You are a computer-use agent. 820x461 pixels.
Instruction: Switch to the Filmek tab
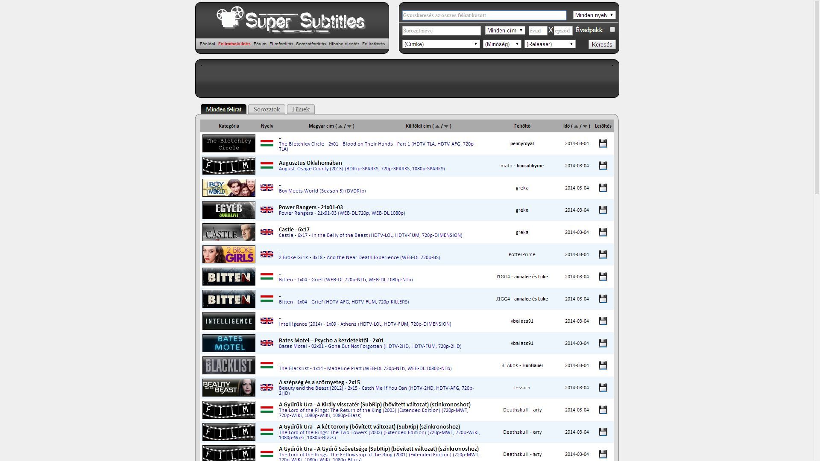[301, 109]
